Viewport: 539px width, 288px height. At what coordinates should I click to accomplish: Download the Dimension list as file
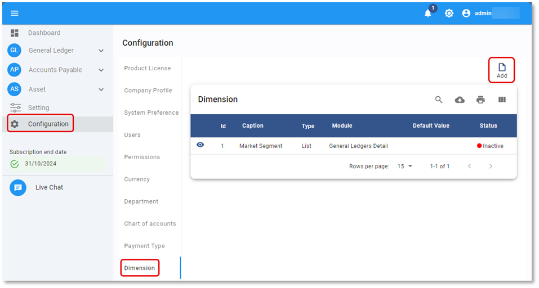pos(460,100)
